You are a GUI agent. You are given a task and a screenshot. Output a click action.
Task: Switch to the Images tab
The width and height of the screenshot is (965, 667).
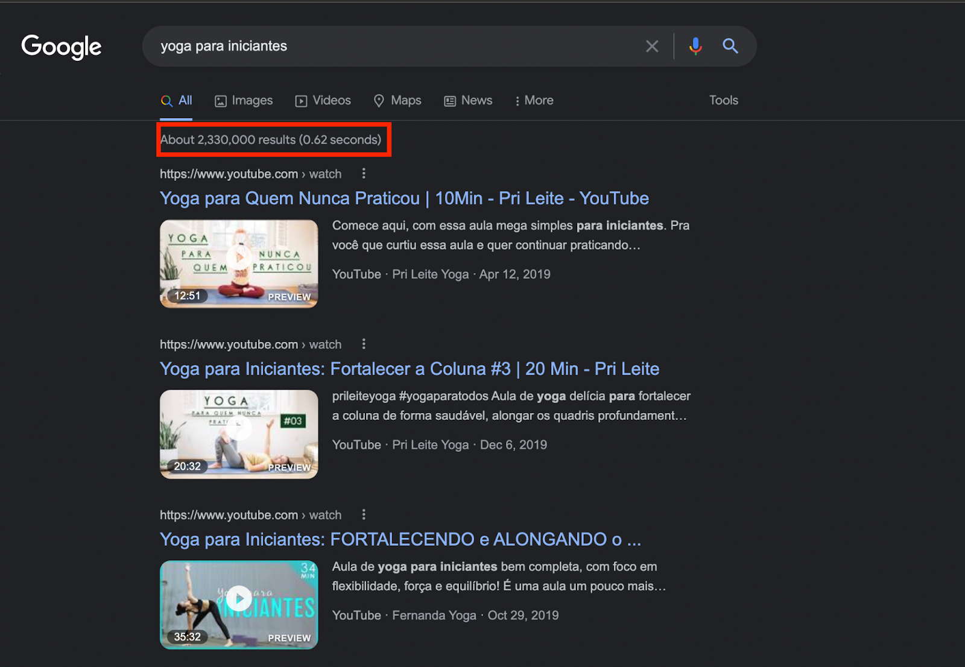tap(244, 101)
